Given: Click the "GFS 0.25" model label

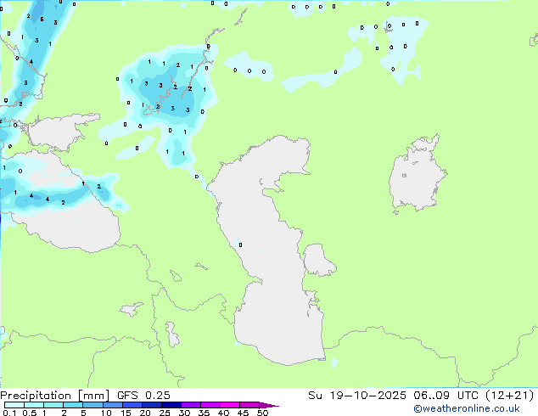Looking at the screenshot, I should pos(143,396).
